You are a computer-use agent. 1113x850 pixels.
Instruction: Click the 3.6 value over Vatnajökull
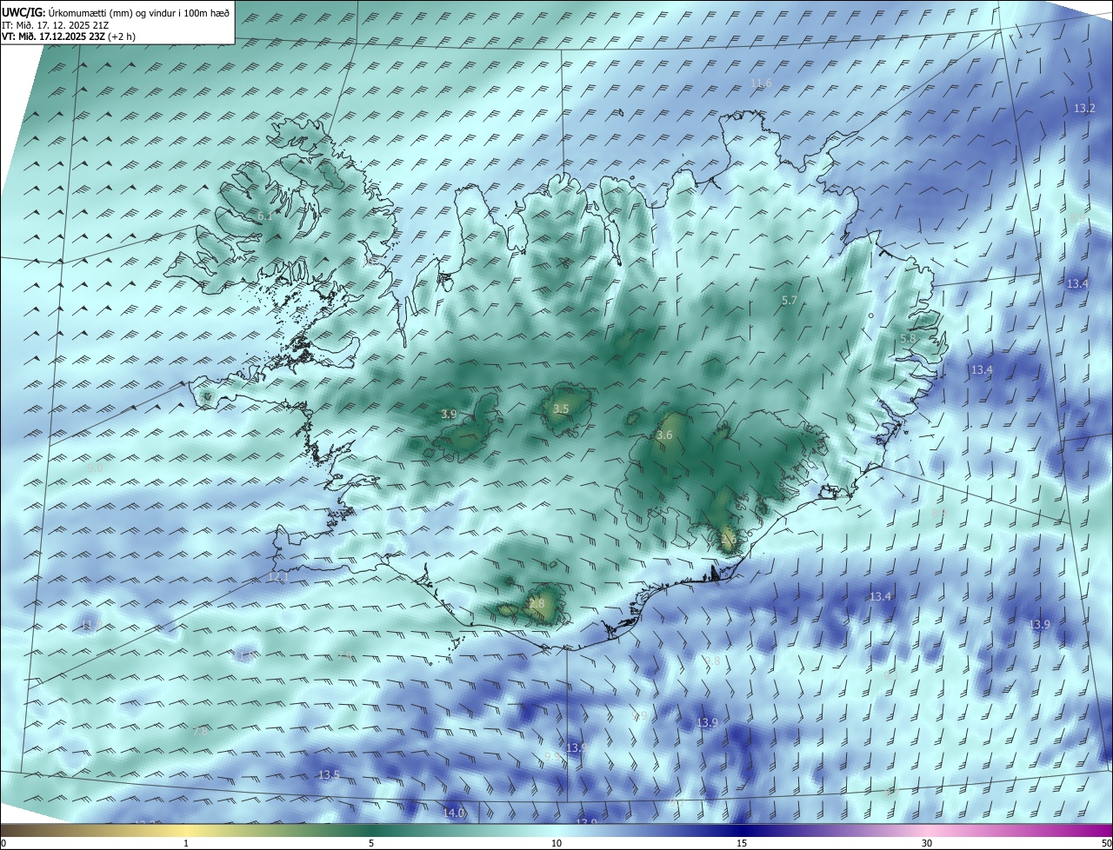(x=664, y=435)
